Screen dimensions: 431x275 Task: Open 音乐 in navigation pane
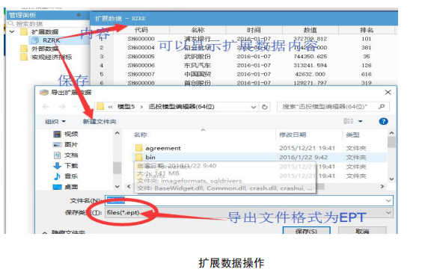65,176
